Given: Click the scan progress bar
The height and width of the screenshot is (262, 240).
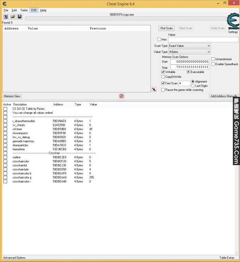Looking at the screenshot, I should coord(125,18).
